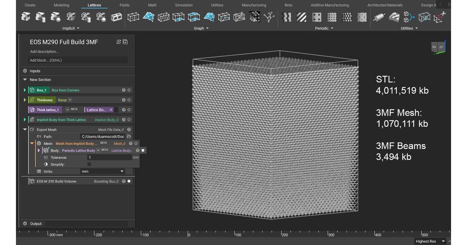Toggle visibility of Thickness block
The width and height of the screenshot is (467, 245).
(129, 100)
